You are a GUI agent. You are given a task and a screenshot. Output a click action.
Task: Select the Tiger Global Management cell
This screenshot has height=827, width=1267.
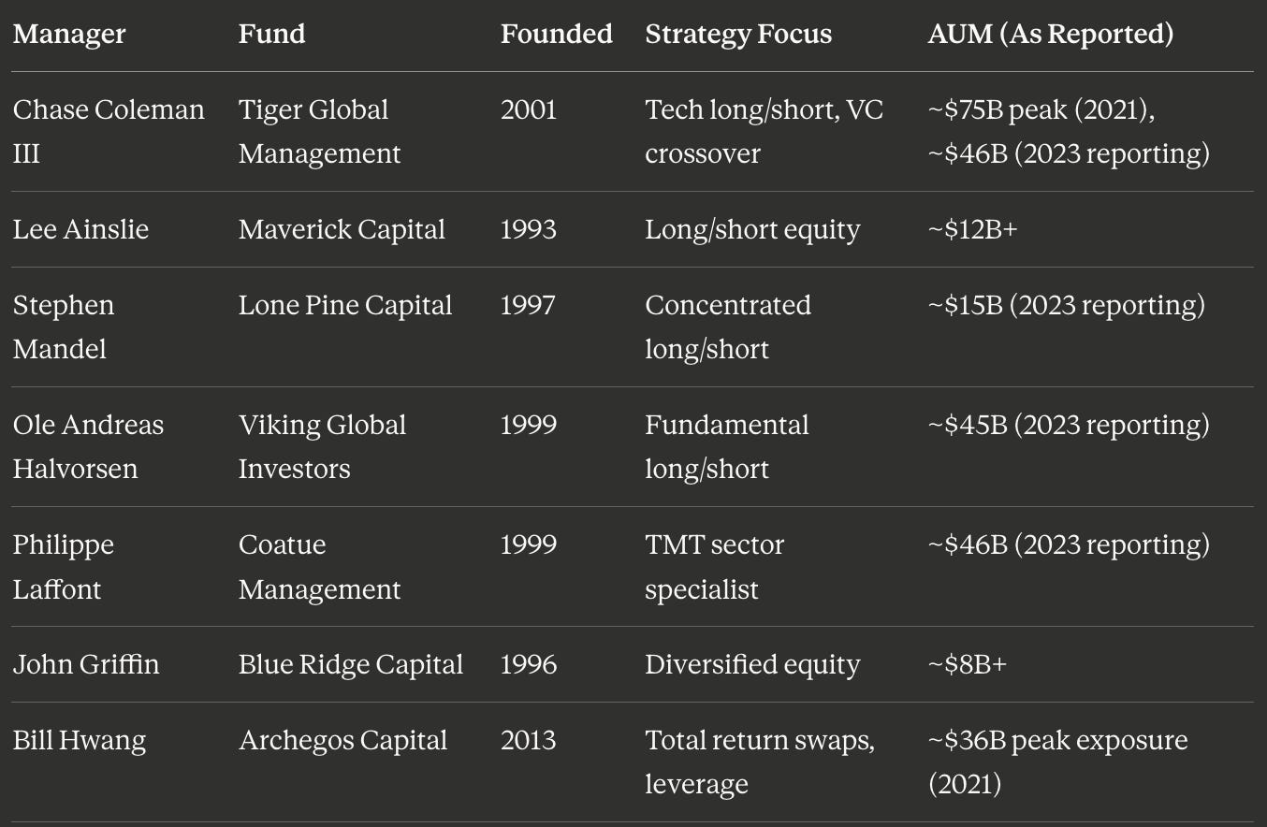(319, 131)
